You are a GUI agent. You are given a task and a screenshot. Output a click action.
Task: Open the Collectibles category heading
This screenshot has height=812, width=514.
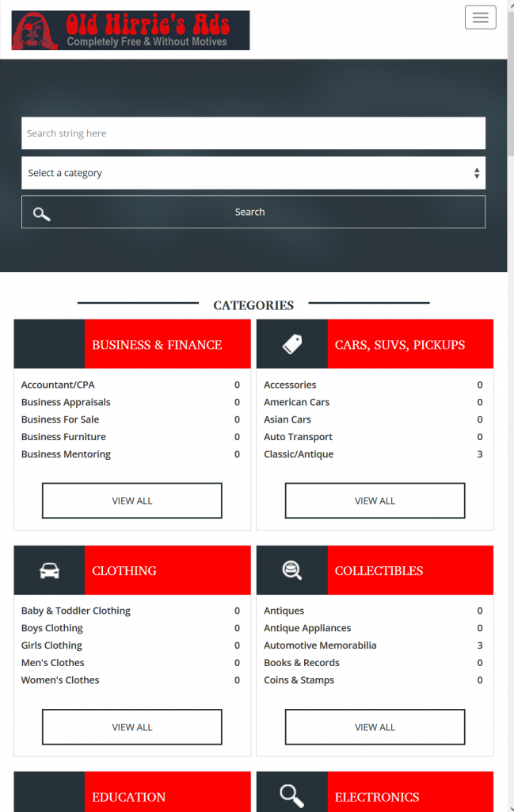379,571
